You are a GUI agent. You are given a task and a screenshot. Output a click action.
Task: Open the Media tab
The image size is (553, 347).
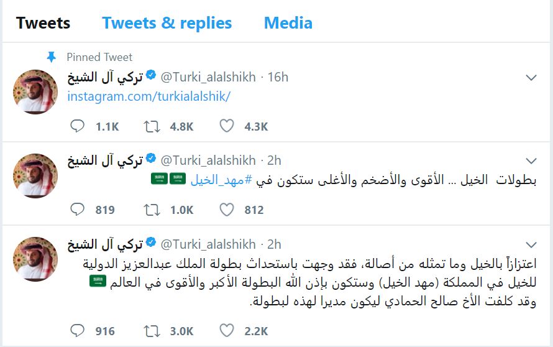point(288,24)
